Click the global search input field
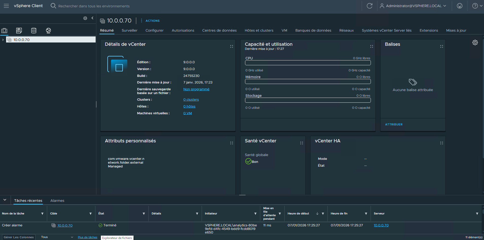Screen dimensions: 484x240 coord(94,6)
